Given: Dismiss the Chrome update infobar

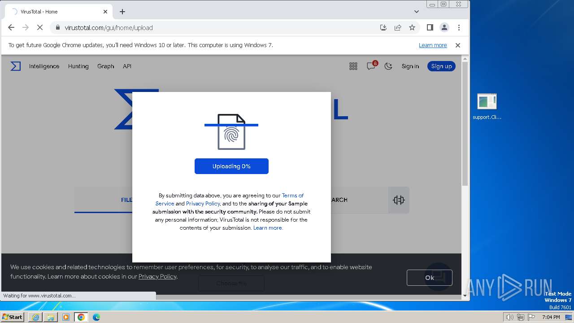Looking at the screenshot, I should 458,45.
